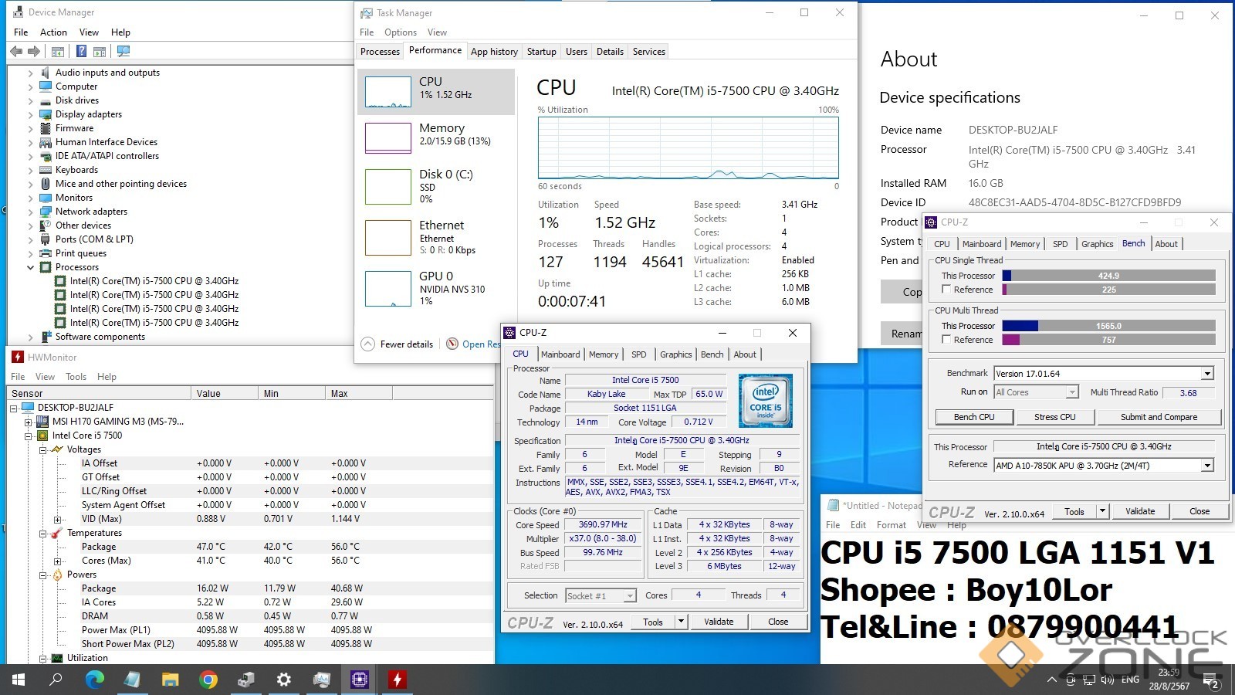
Task: Click the Stress CPU button
Action: click(x=1054, y=417)
